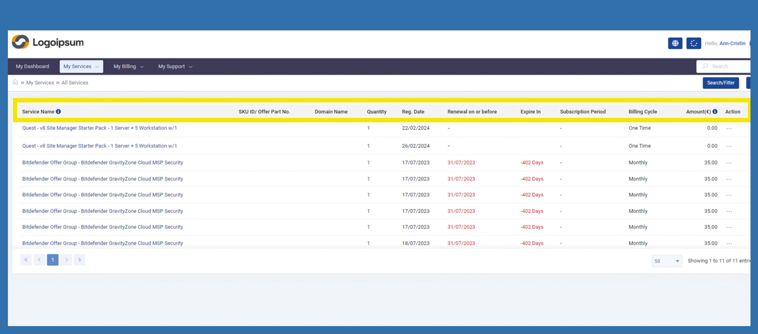The width and height of the screenshot is (758, 334).
Task: Expand the My Services dropdown menu
Action: coord(81,66)
